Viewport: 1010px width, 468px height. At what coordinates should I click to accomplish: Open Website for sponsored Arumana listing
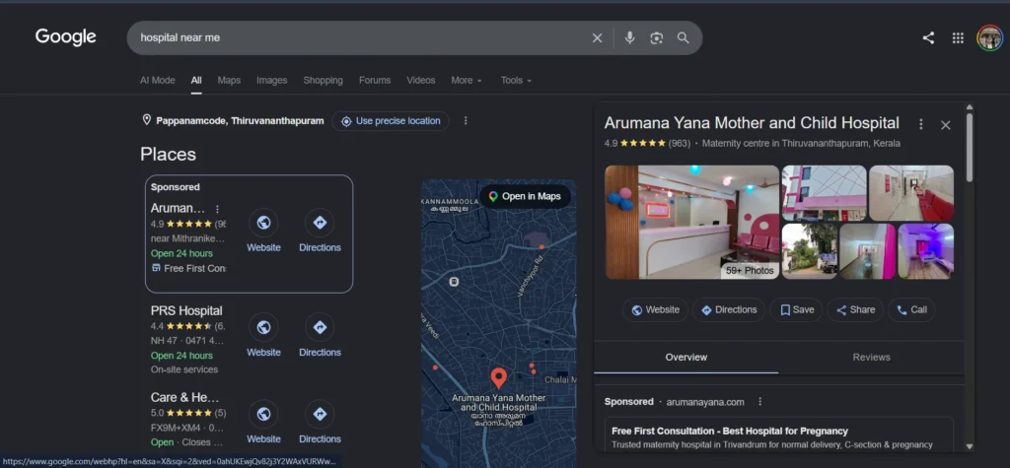263,232
